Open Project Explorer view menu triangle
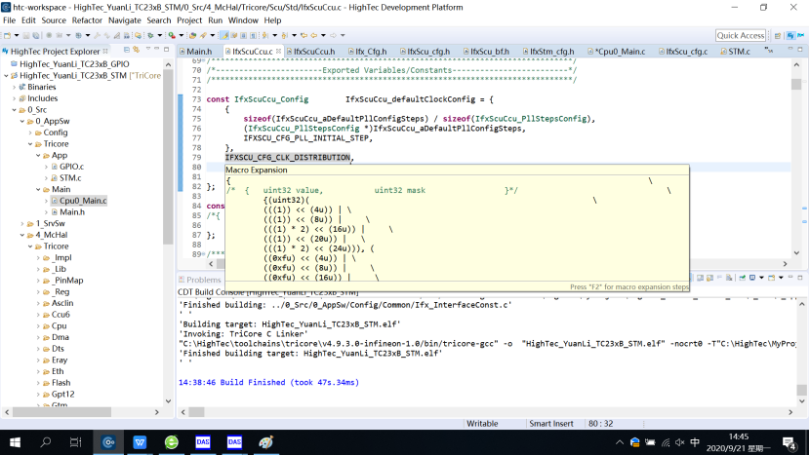The image size is (810, 455). coord(147,50)
